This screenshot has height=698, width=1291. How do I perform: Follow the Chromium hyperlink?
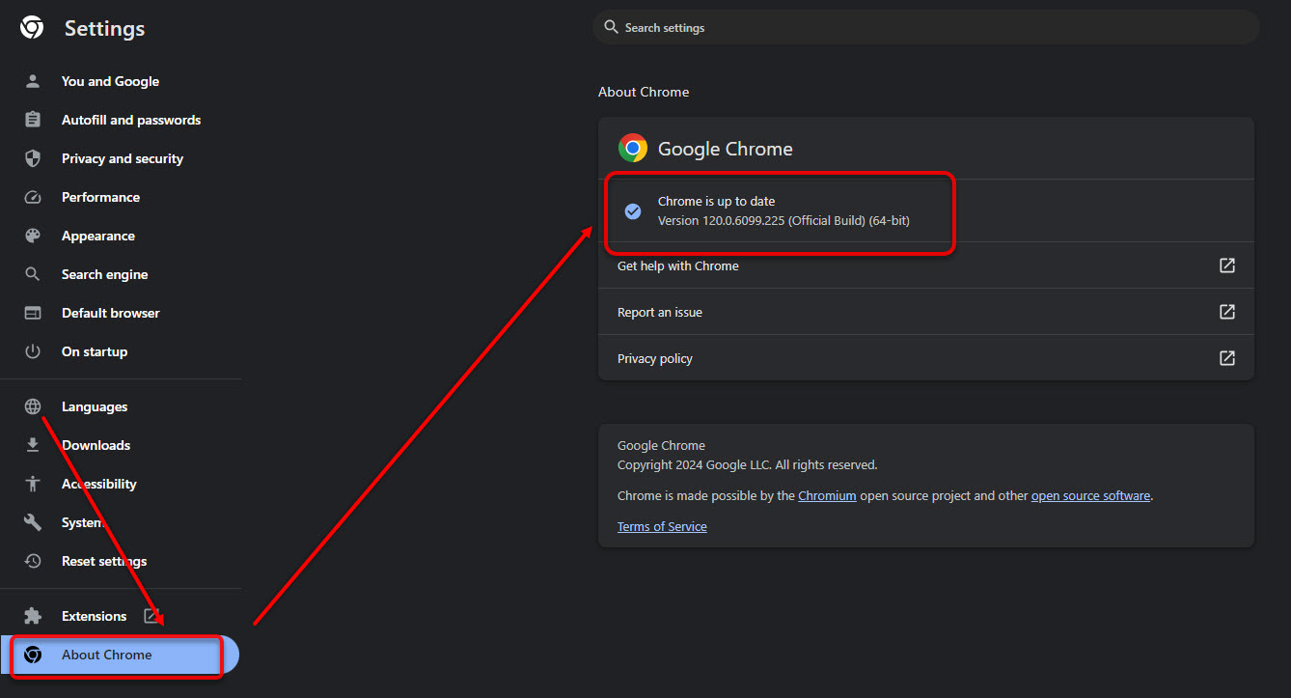point(827,495)
